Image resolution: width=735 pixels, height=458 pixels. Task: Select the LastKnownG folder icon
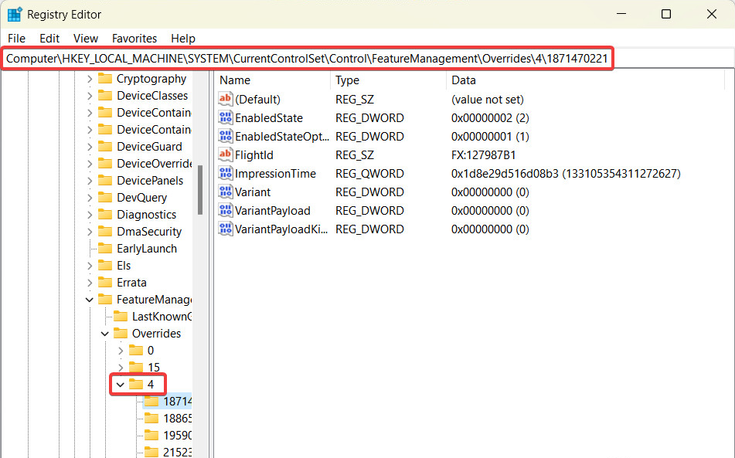click(121, 317)
